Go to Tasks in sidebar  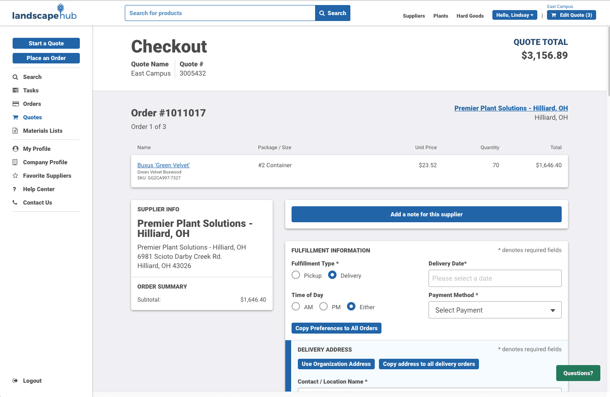pos(31,90)
